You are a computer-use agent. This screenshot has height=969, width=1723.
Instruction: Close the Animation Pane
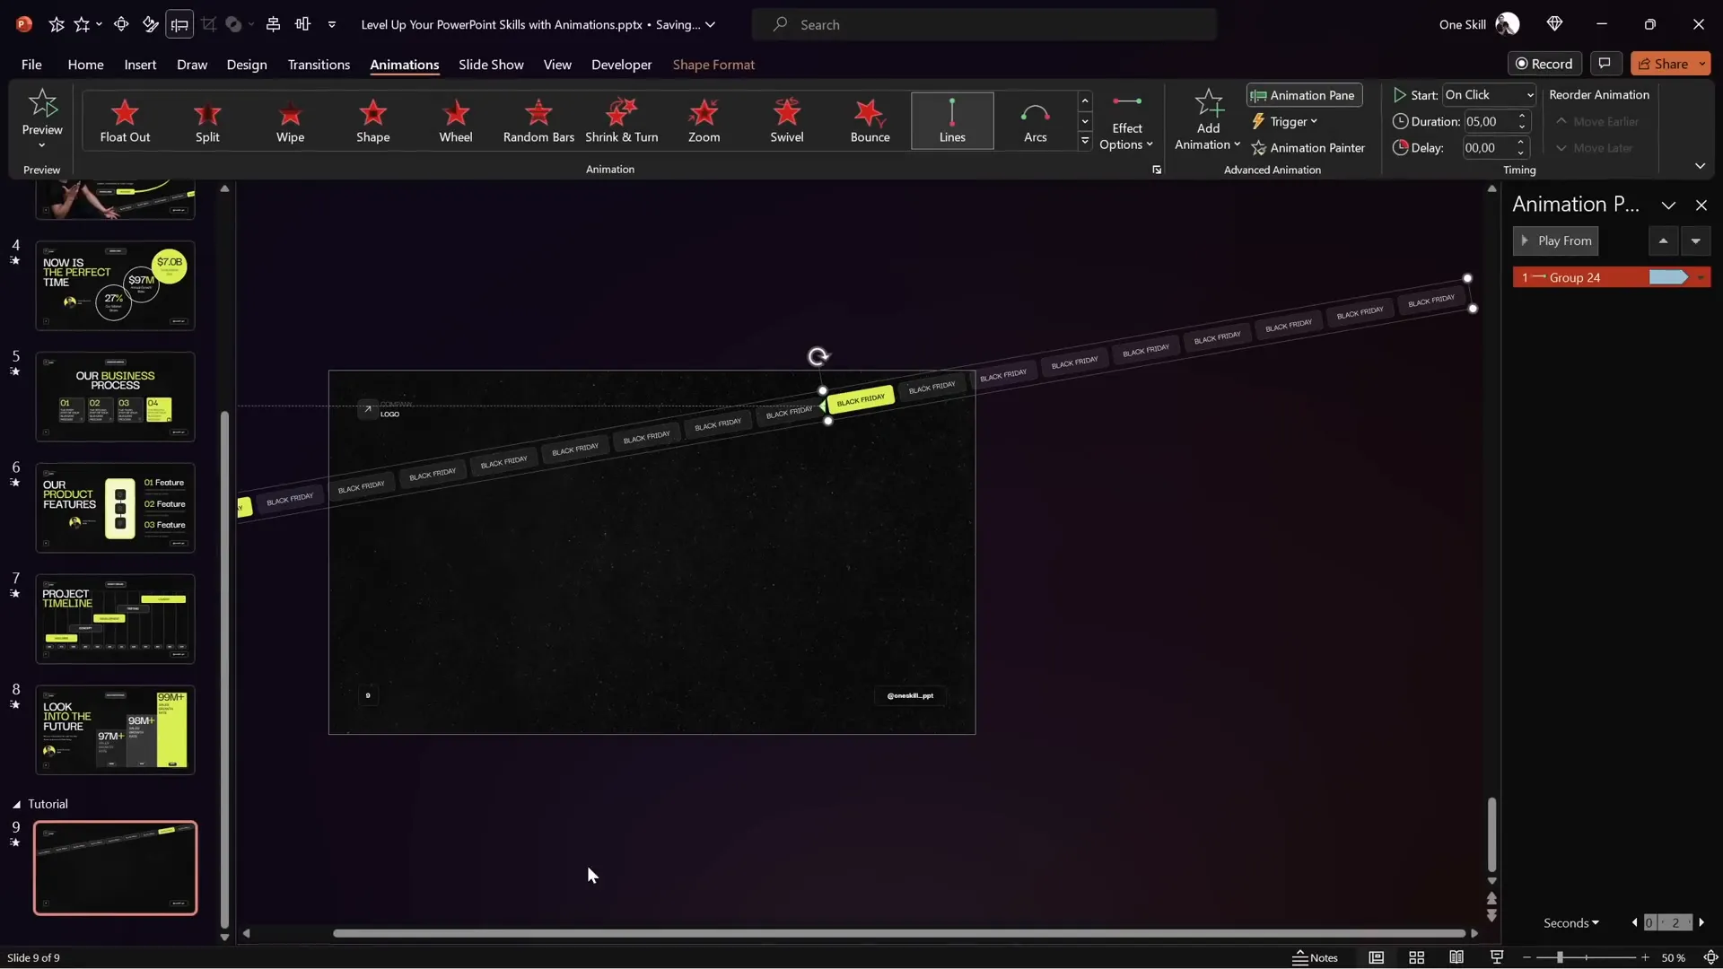click(1701, 205)
